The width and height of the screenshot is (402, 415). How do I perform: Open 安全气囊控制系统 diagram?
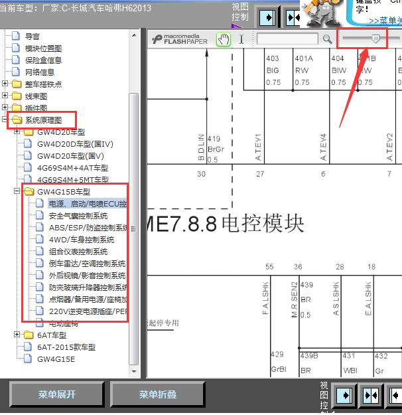[x=78, y=216]
